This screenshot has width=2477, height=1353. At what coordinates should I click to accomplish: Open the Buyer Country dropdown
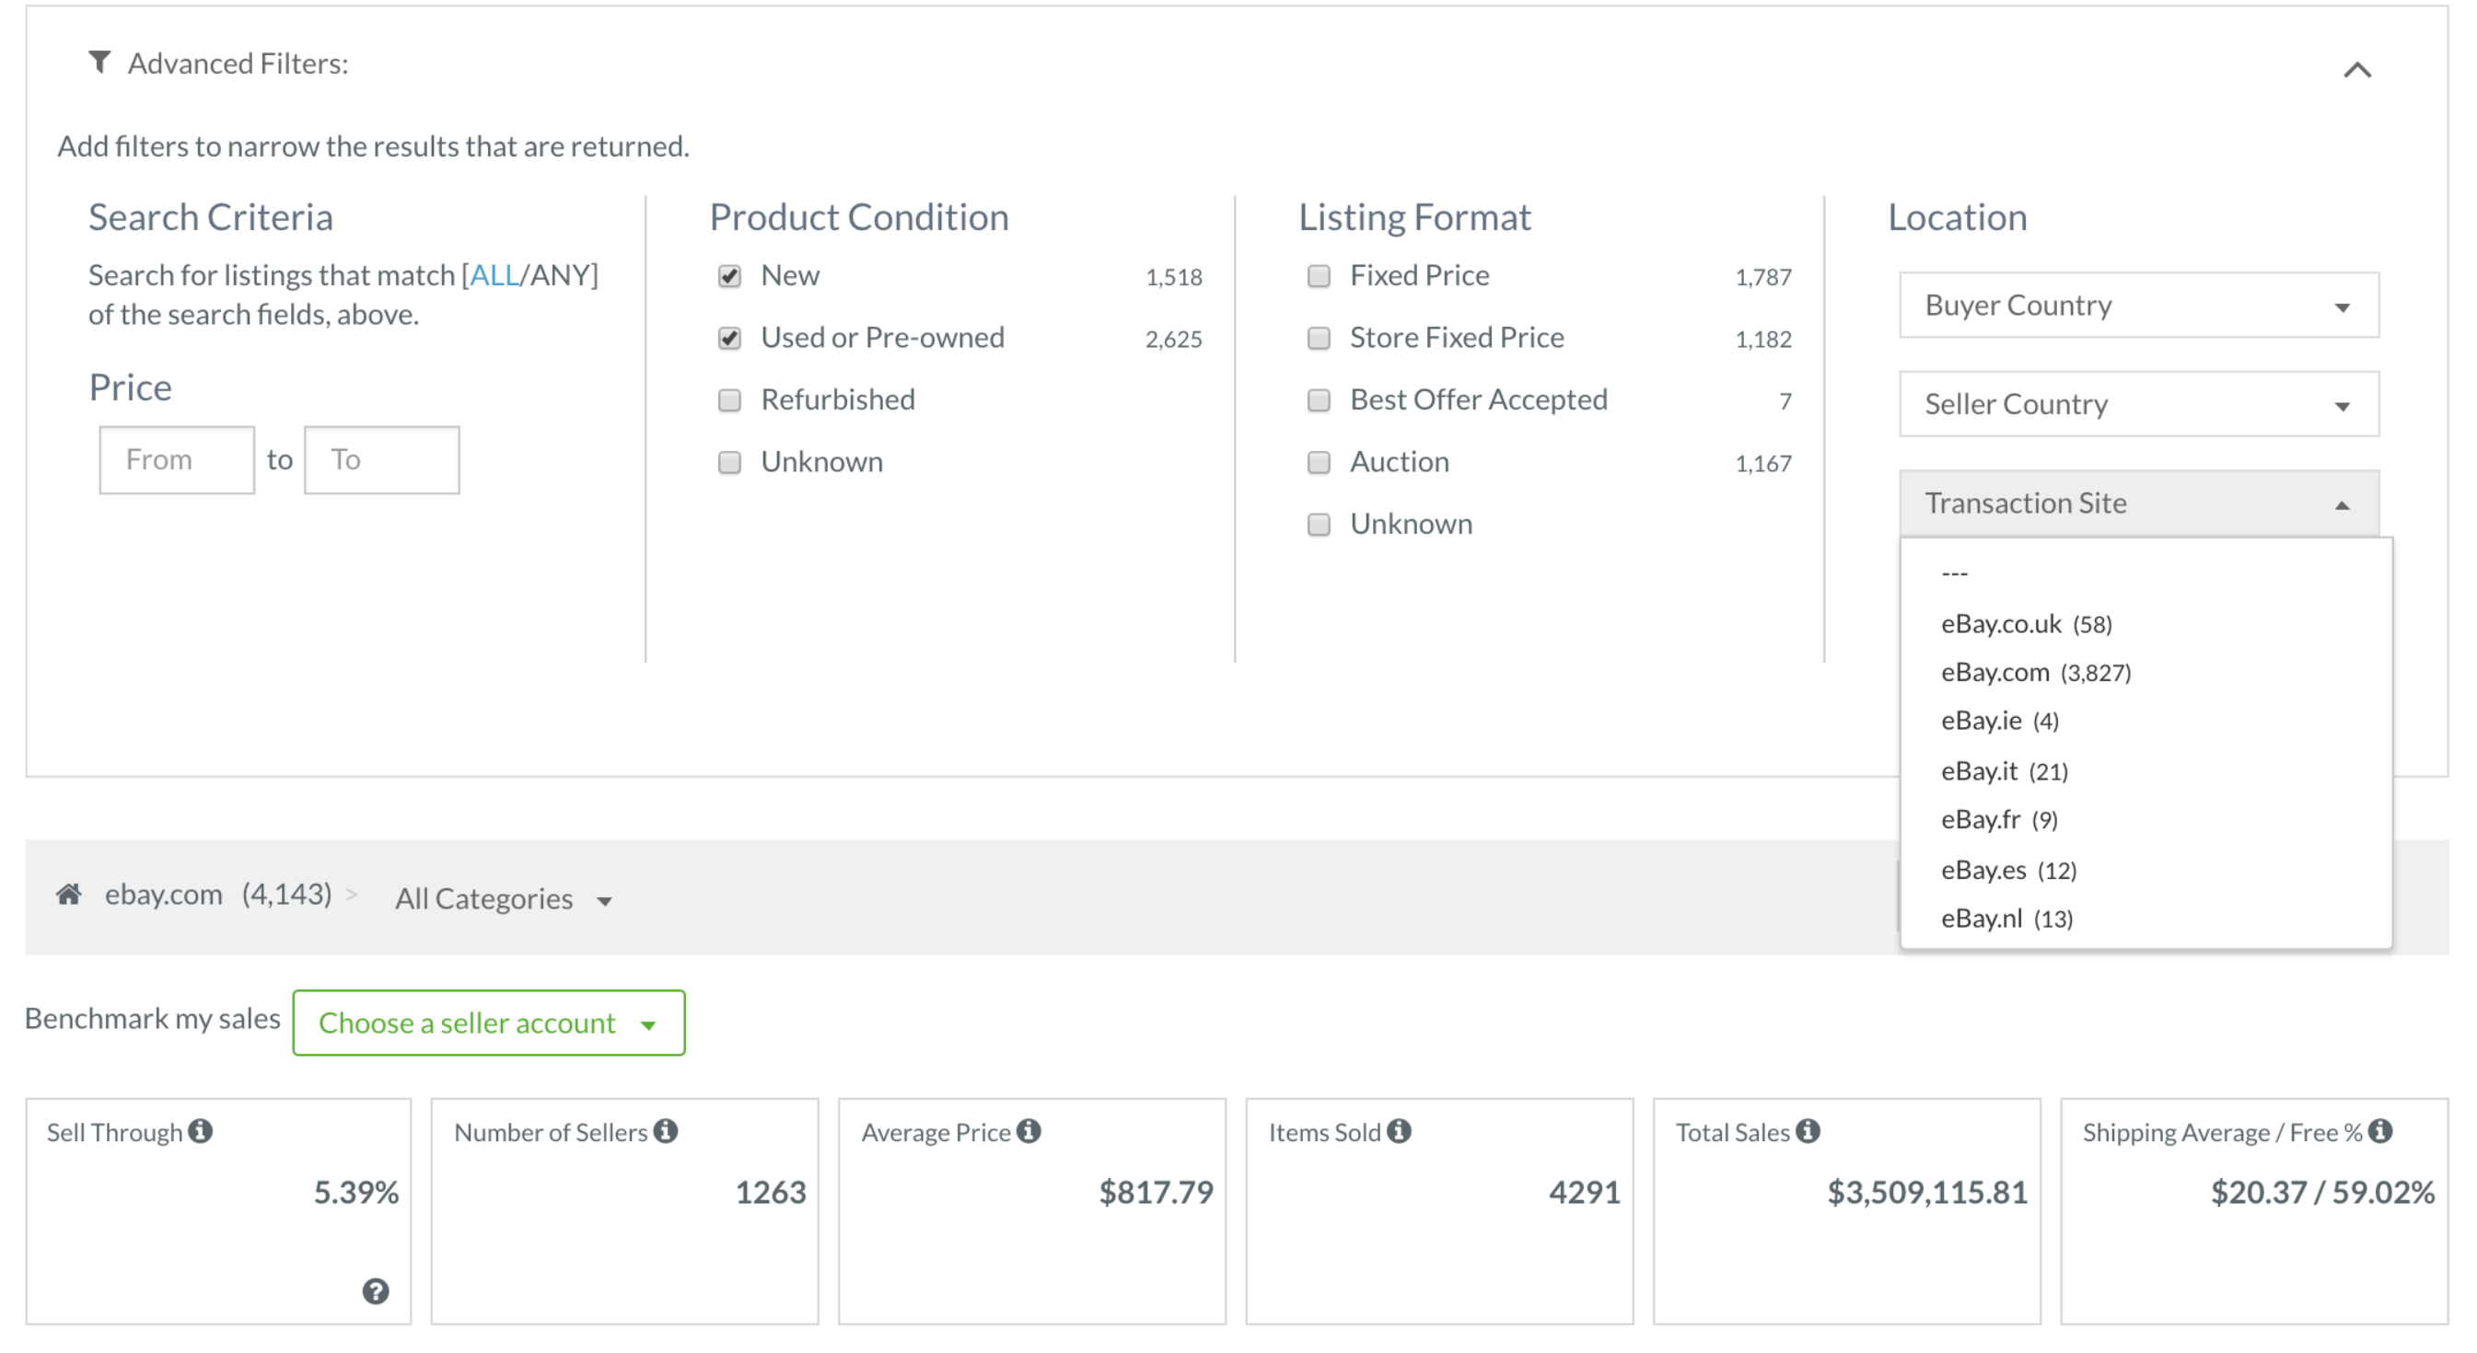[2137, 306]
